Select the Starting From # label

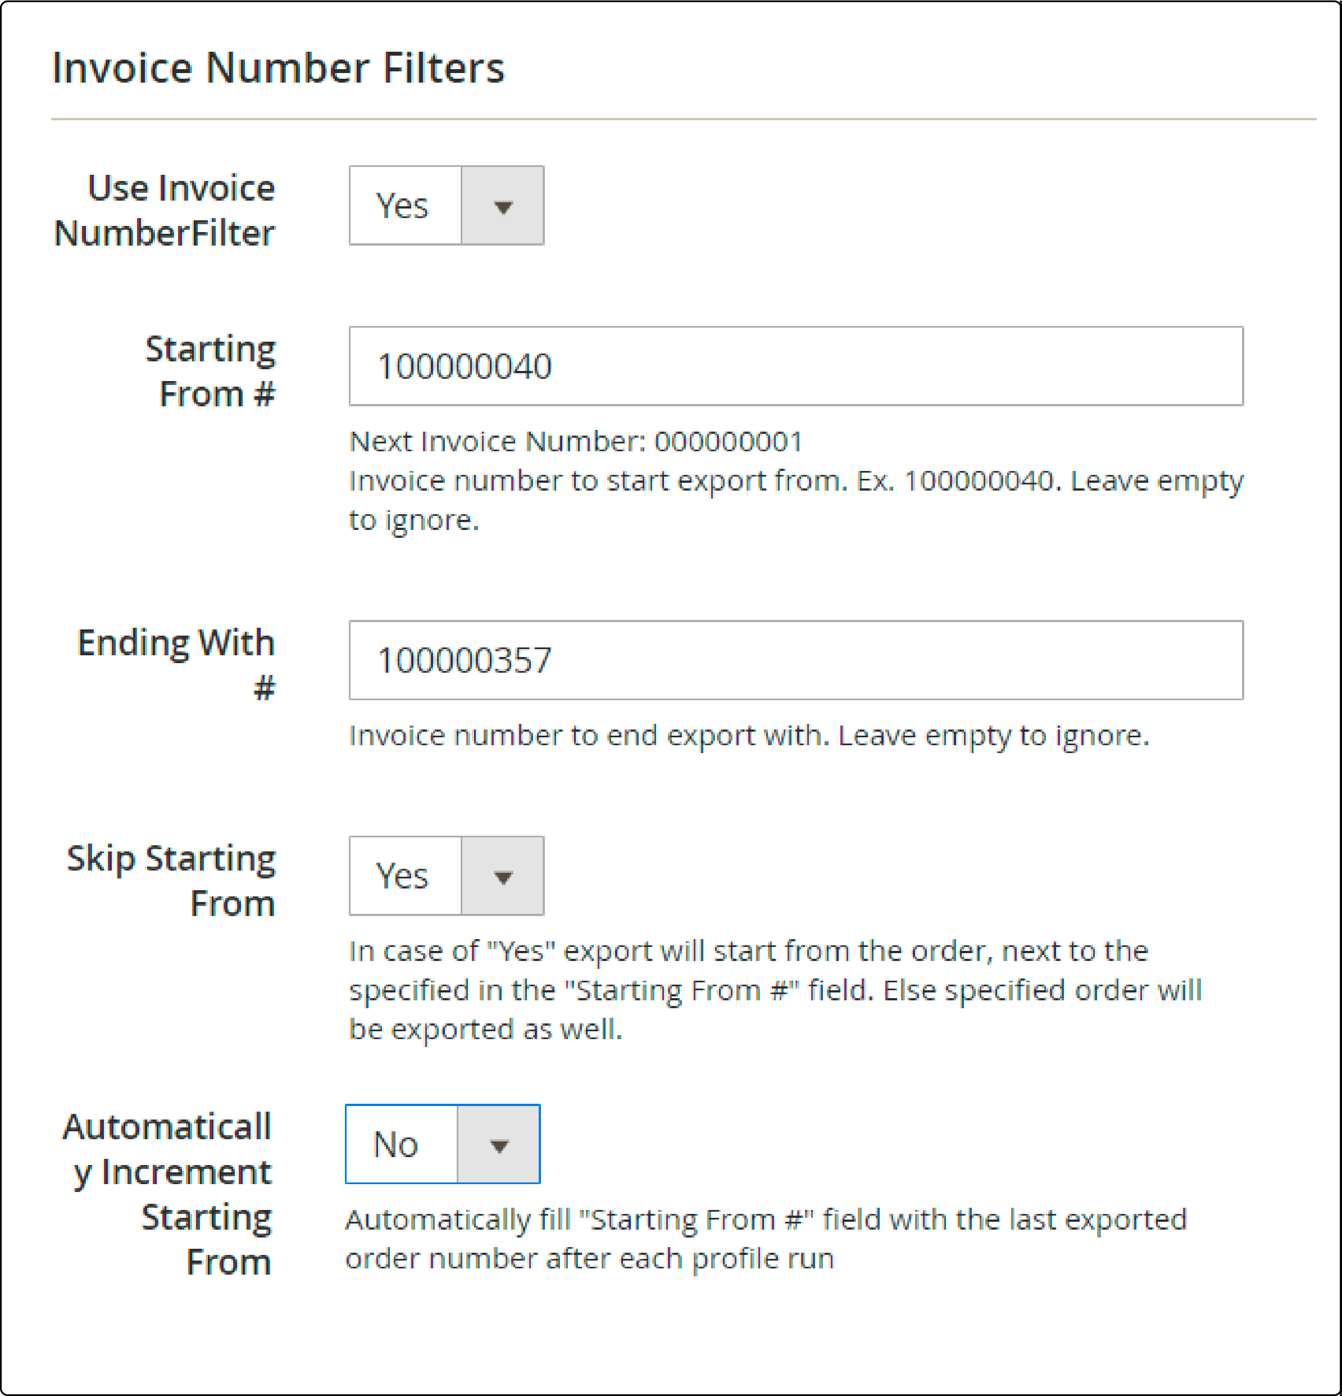click(211, 371)
